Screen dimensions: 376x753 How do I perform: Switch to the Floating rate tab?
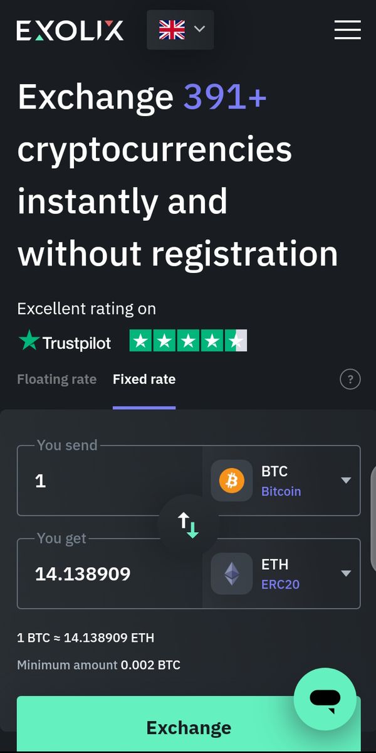[56, 379]
